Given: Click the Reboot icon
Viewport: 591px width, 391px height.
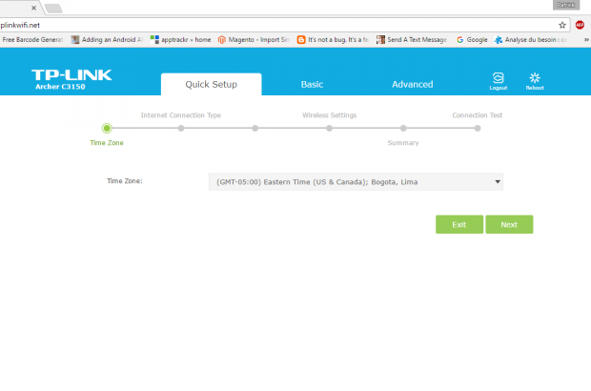Looking at the screenshot, I should coord(535,79).
